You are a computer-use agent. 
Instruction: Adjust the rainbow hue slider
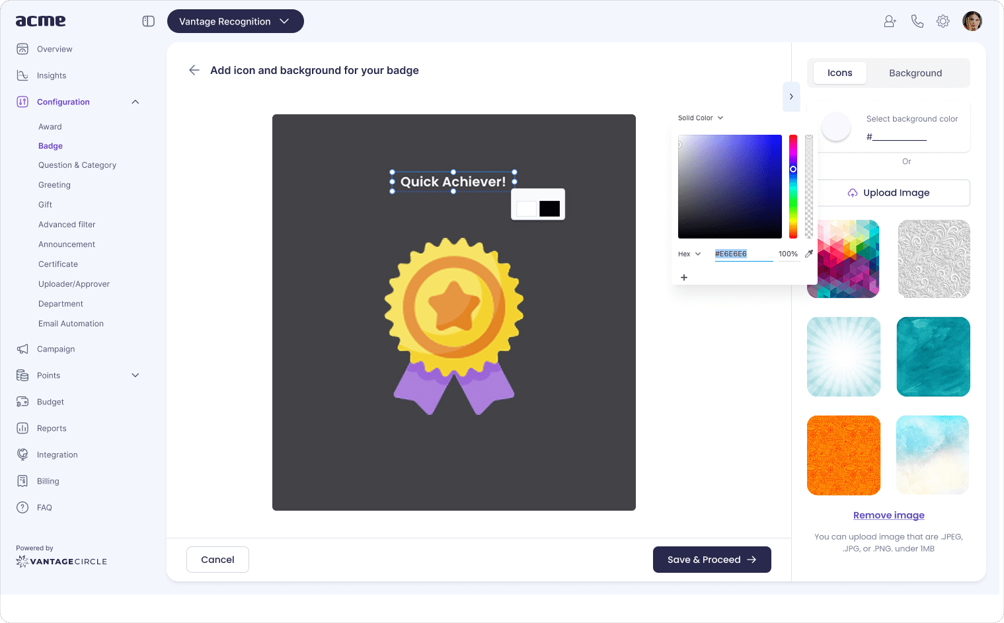tap(793, 187)
